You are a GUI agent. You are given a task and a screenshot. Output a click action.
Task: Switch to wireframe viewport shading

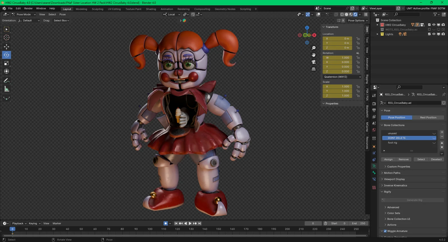(x=342, y=15)
